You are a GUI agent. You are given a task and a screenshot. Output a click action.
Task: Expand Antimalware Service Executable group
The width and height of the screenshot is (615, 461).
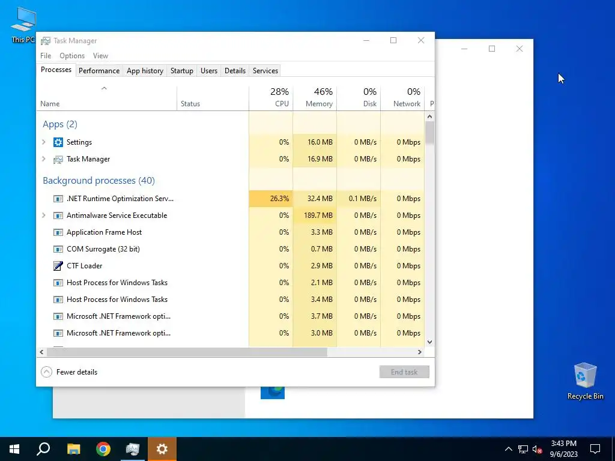click(44, 215)
